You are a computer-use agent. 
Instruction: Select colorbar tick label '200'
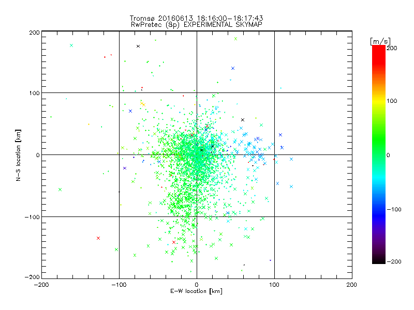click(392, 48)
